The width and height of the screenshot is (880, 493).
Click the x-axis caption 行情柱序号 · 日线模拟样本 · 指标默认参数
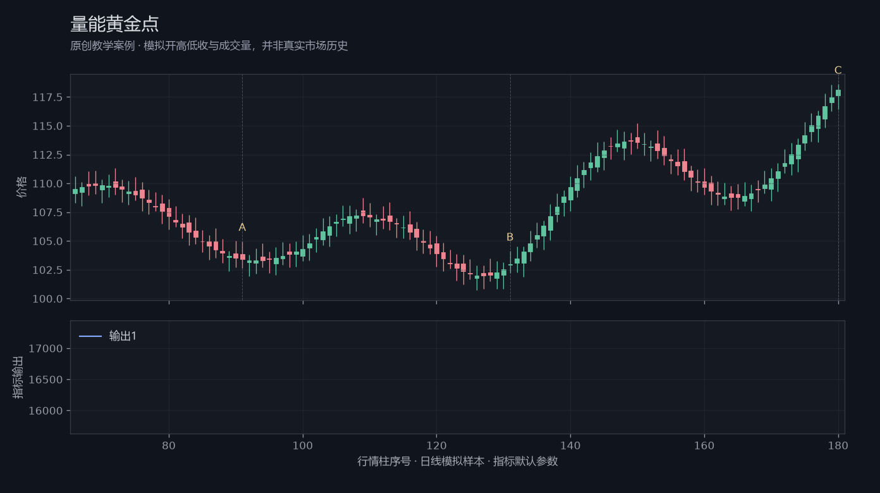point(458,461)
